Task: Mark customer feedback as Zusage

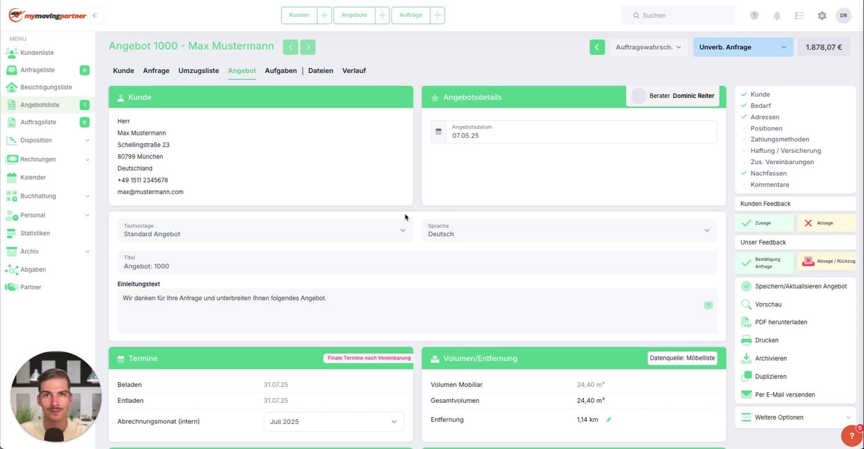Action: [x=764, y=223]
